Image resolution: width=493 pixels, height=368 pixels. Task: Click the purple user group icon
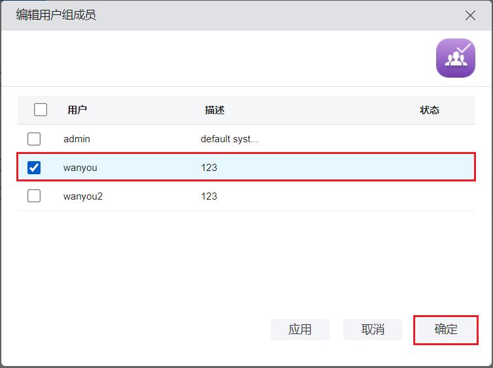click(x=455, y=58)
